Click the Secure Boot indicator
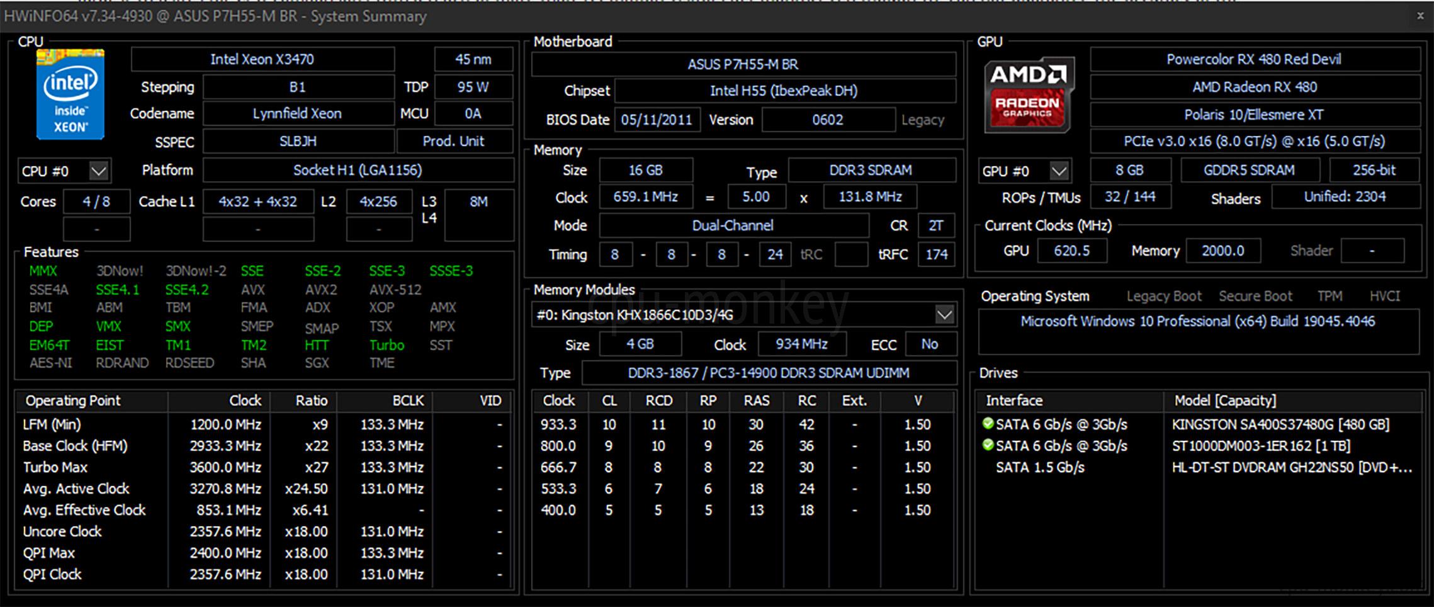1434x607 pixels. pyautogui.click(x=1255, y=296)
